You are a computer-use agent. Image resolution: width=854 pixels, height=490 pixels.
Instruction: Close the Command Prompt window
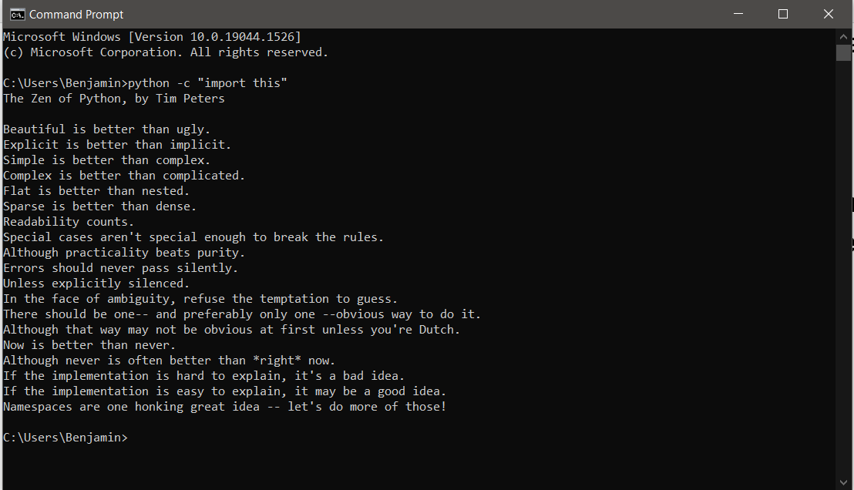pos(829,14)
